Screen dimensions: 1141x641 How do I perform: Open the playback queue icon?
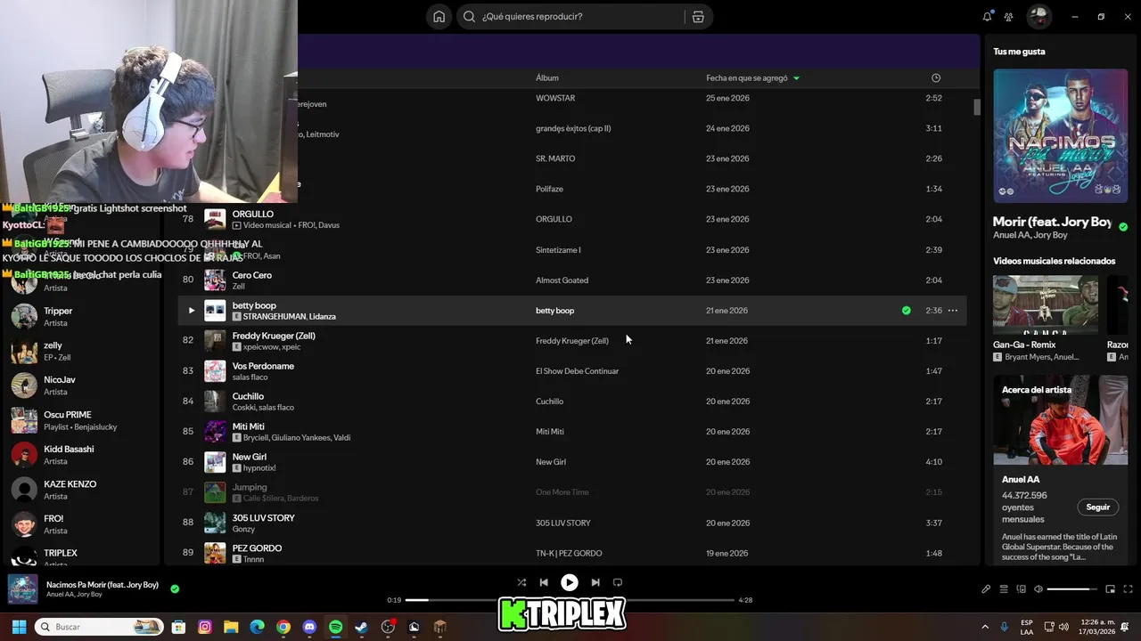[x=1004, y=588]
